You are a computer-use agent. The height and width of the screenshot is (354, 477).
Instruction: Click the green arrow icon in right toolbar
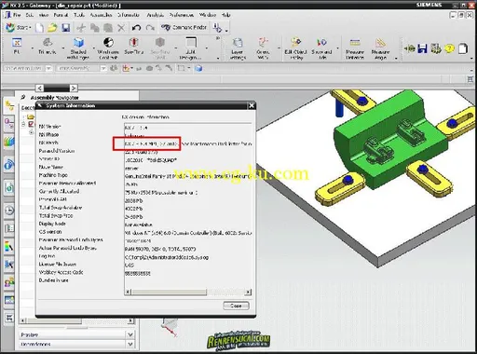click(x=409, y=48)
